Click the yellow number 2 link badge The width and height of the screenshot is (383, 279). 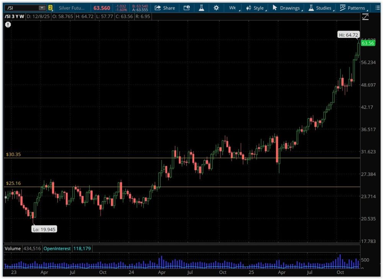(50, 8)
